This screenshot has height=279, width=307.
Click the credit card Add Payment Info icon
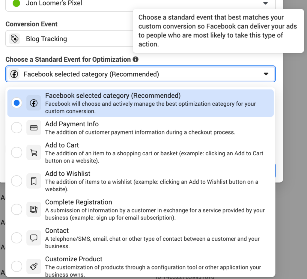(x=34, y=128)
